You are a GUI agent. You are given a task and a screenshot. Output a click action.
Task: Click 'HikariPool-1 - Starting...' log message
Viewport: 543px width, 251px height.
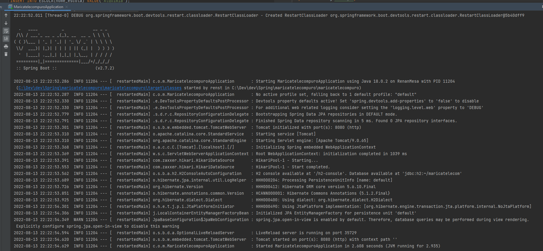[x=287, y=161]
